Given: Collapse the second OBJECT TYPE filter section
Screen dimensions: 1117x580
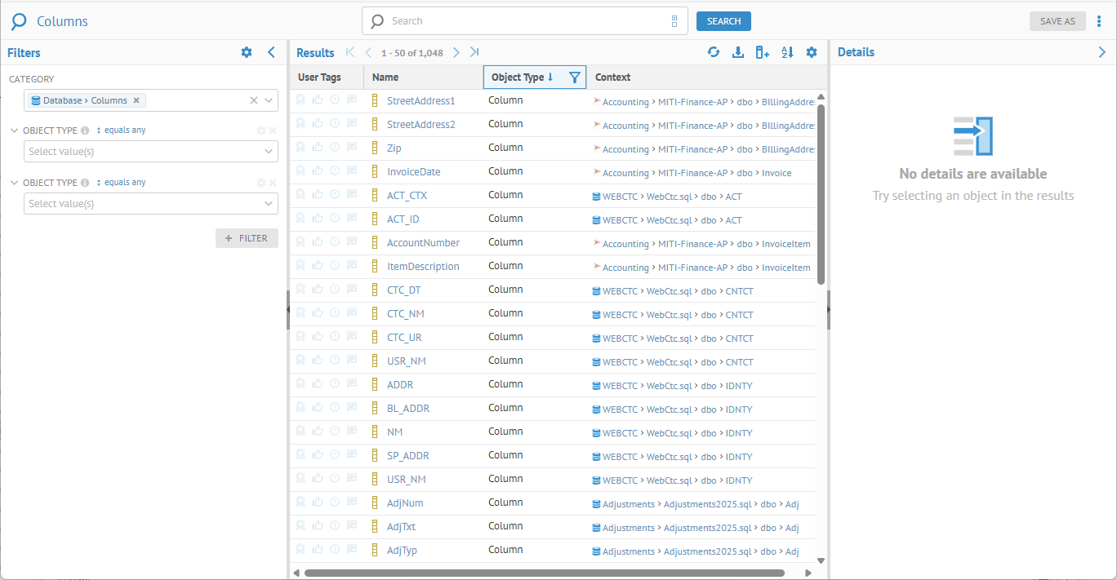Looking at the screenshot, I should pos(15,183).
